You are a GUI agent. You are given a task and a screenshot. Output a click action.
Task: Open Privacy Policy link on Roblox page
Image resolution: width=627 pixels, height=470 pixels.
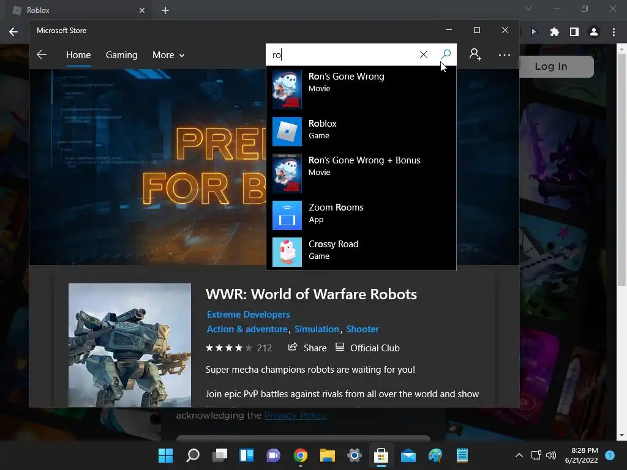coord(295,416)
